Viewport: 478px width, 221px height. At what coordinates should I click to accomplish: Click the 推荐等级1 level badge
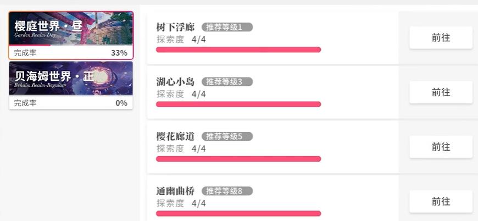[227, 27]
